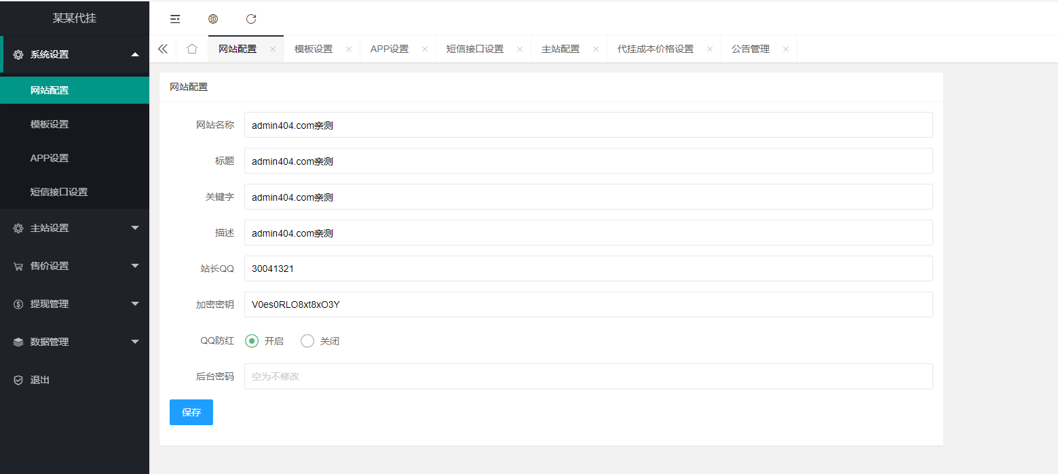
Task: Click the QQ防红 field label
Action: pyautogui.click(x=217, y=341)
